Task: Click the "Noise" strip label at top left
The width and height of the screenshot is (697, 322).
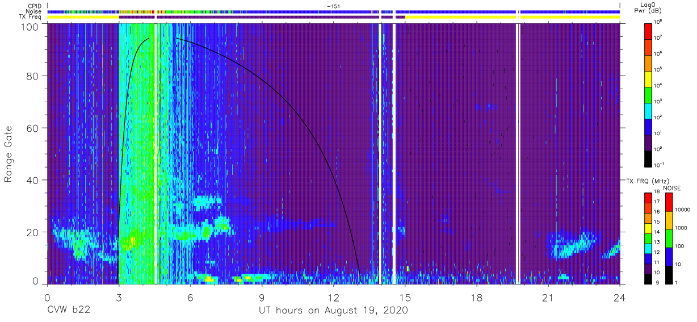Action: coord(33,11)
